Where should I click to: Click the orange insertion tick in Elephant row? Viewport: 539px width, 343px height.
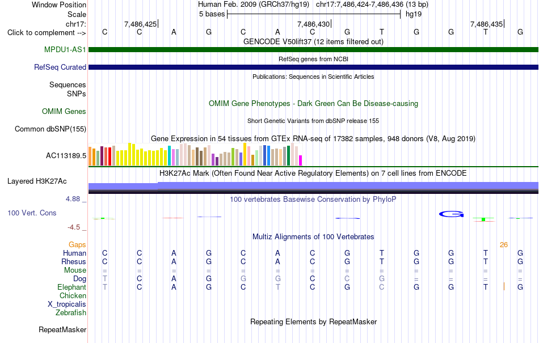[504, 286]
